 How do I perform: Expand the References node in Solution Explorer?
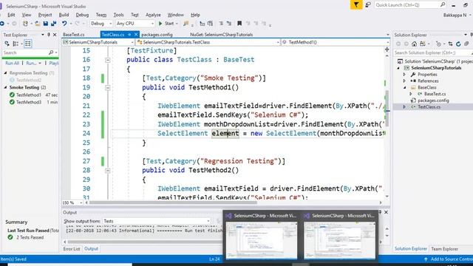(404, 81)
